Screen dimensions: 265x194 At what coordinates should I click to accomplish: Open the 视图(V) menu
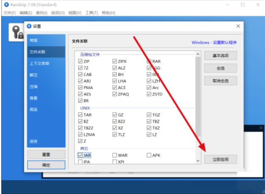pos(75,13)
